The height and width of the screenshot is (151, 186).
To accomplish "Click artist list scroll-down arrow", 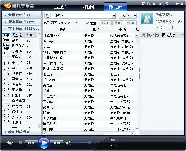I will pyautogui.click(x=39, y=126).
